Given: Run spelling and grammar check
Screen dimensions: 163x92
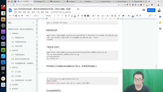Looking at the screenshot, I should coord(19,16).
